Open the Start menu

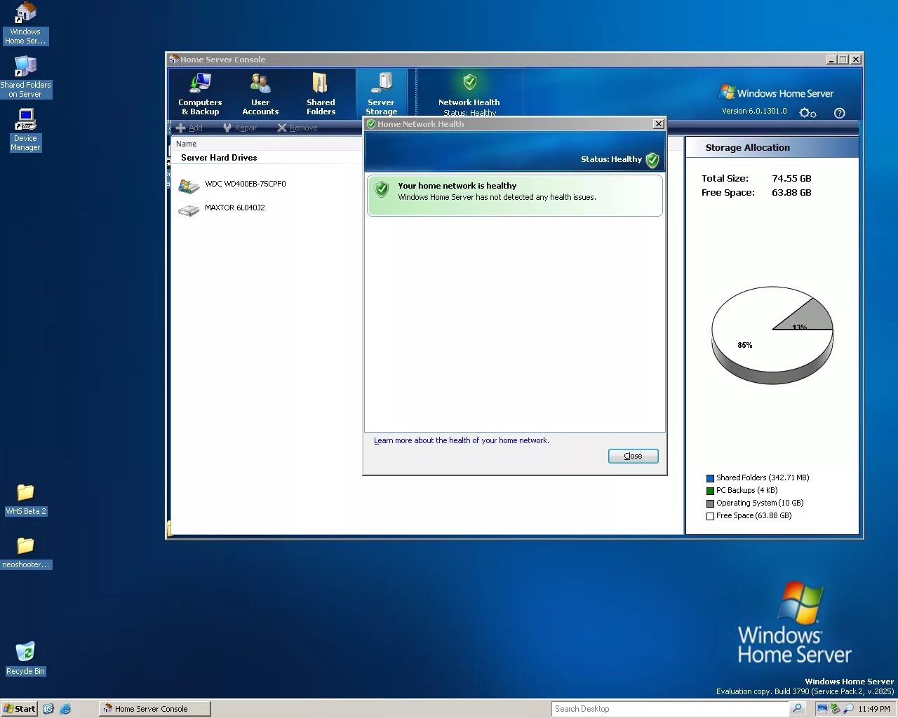coord(19,709)
